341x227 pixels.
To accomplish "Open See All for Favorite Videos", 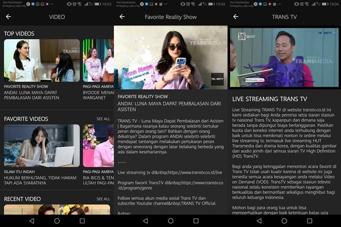I will [103, 119].
